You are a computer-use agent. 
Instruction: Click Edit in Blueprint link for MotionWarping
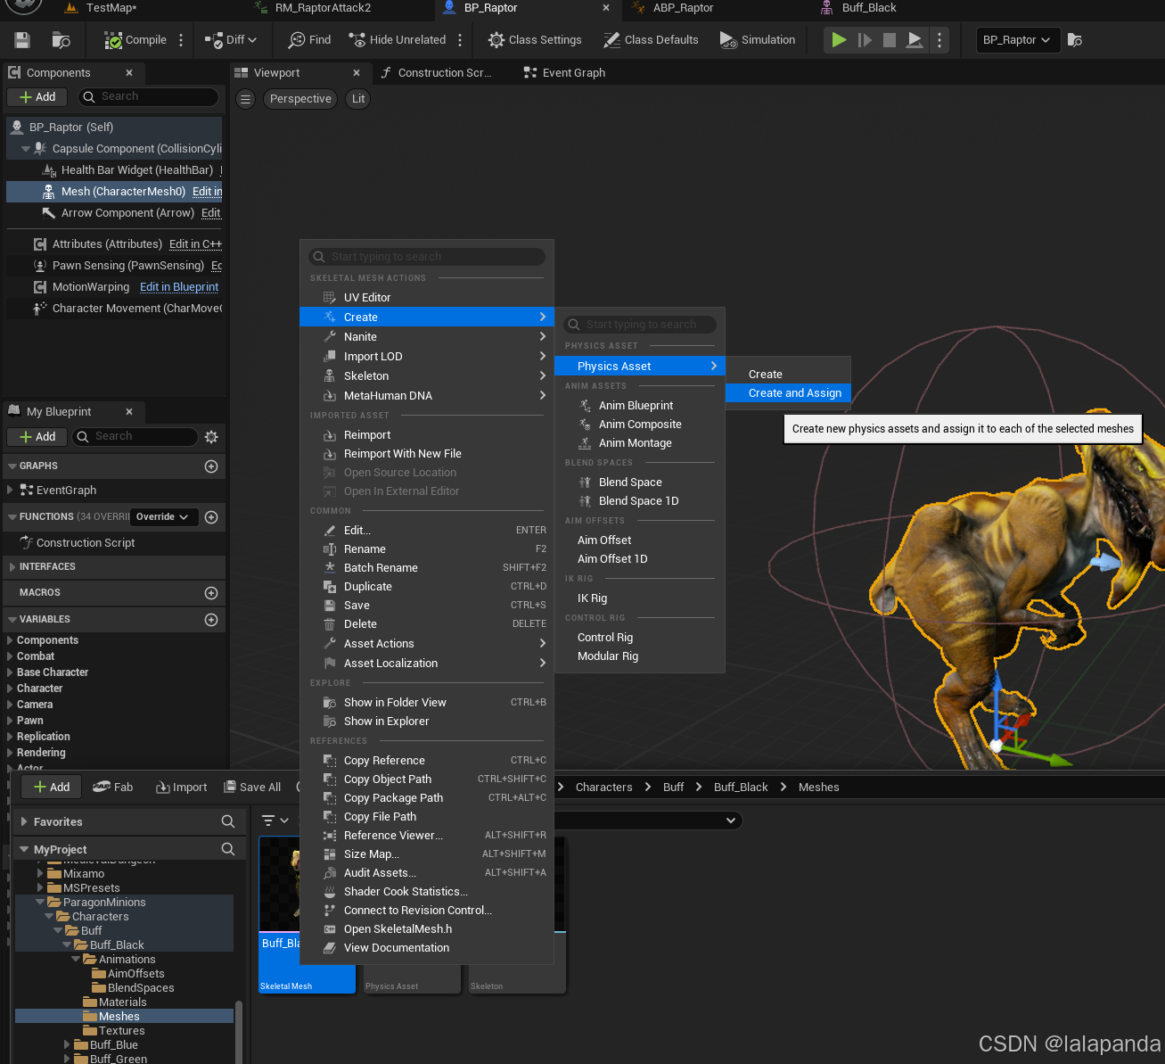(179, 287)
